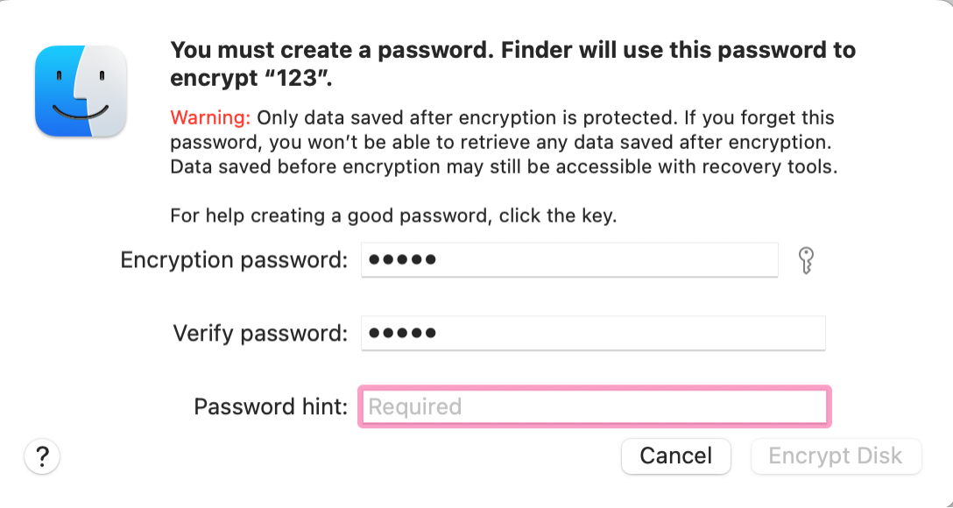Select the Verify password field
The height and width of the screenshot is (508, 953).
[593, 334]
